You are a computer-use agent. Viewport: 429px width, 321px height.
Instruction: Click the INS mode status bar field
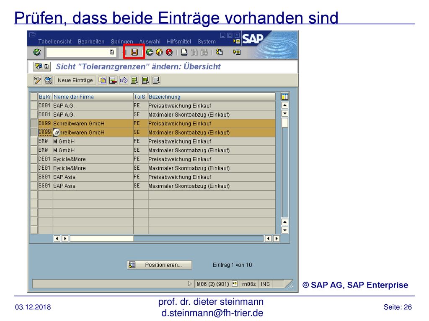click(x=265, y=284)
